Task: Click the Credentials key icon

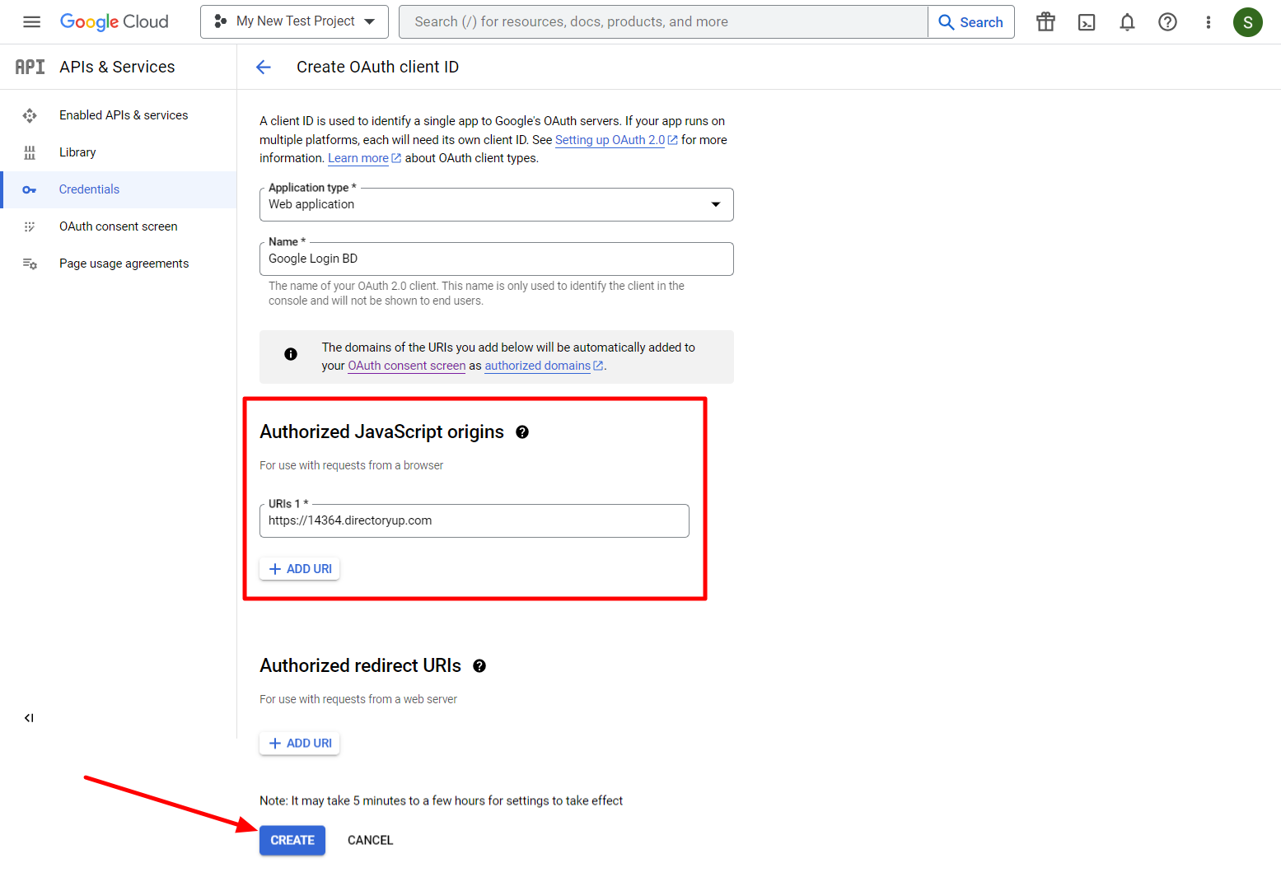Action: [x=30, y=189]
